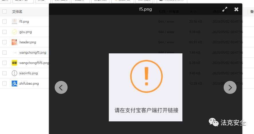This screenshot has width=254, height=134.
Task: Open file name zhifubao.png
Action: pyautogui.click(x=29, y=83)
